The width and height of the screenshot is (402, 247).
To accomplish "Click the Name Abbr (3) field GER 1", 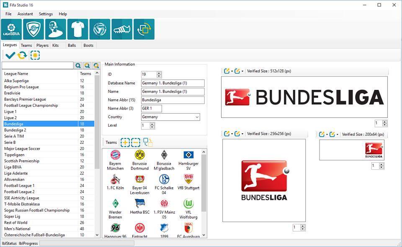I will 152,109.
